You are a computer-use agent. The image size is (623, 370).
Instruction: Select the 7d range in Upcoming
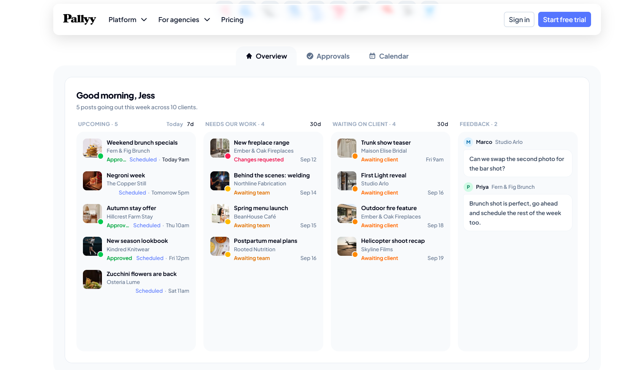coord(191,124)
